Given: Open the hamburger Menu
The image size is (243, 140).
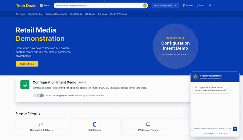Looking at the screenshot, I should (x=45, y=5).
